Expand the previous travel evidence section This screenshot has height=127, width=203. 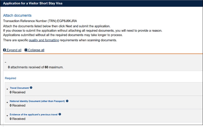click(7, 116)
